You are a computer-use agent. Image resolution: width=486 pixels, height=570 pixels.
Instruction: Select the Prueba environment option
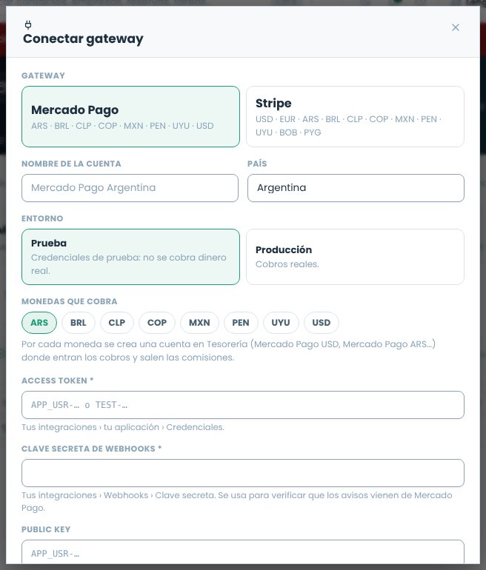[130, 257]
